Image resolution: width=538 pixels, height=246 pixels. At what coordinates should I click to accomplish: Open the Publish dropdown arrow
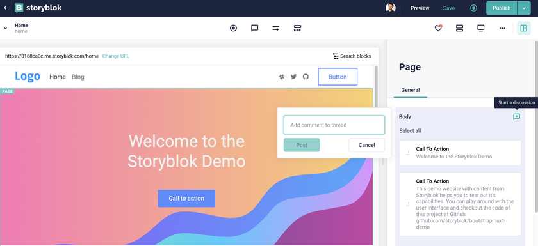(524, 8)
